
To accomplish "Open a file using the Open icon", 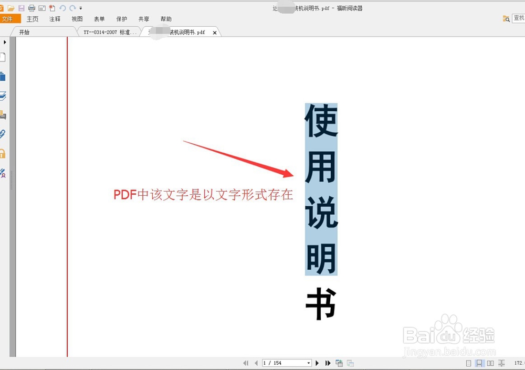I will tap(10, 8).
